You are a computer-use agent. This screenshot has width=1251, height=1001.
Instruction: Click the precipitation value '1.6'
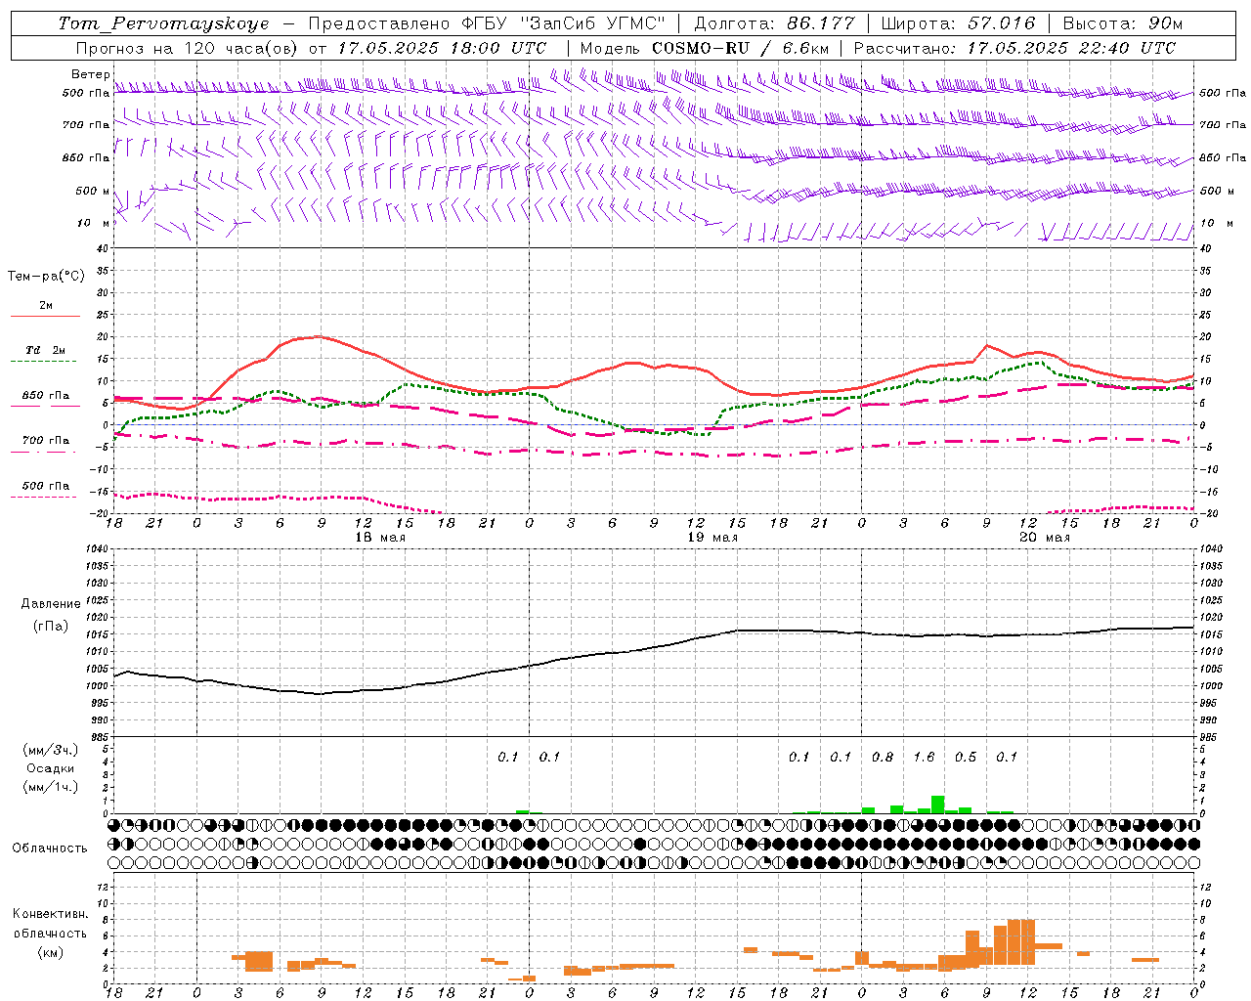pos(924,757)
